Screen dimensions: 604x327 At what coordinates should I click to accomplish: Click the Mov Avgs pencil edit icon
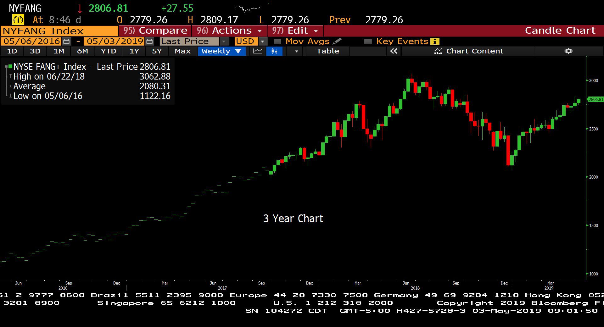(337, 41)
